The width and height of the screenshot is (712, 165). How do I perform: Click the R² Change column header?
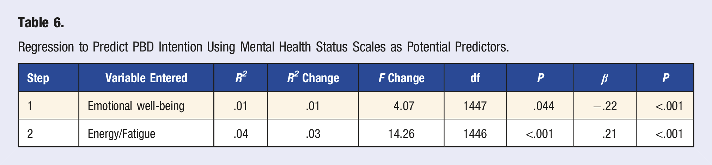pyautogui.click(x=313, y=77)
